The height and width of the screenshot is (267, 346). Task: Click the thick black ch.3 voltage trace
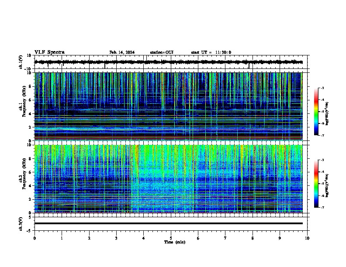168,223
